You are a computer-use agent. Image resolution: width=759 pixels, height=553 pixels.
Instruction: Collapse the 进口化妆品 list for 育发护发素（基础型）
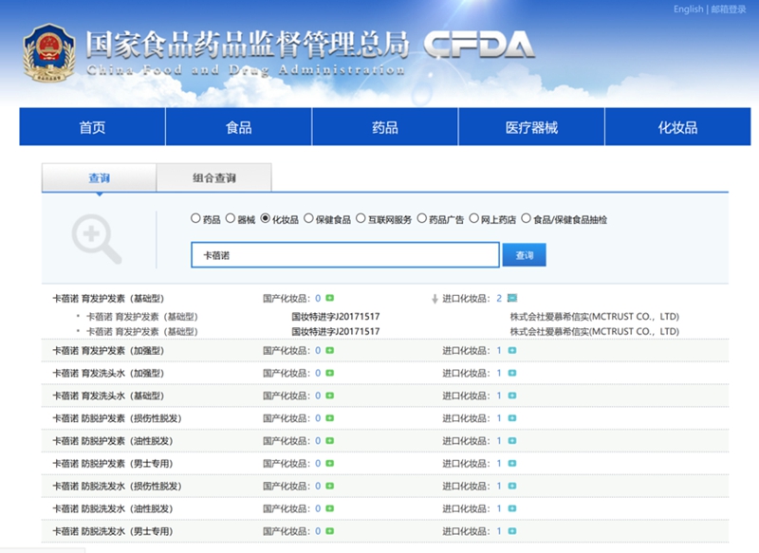coord(512,298)
